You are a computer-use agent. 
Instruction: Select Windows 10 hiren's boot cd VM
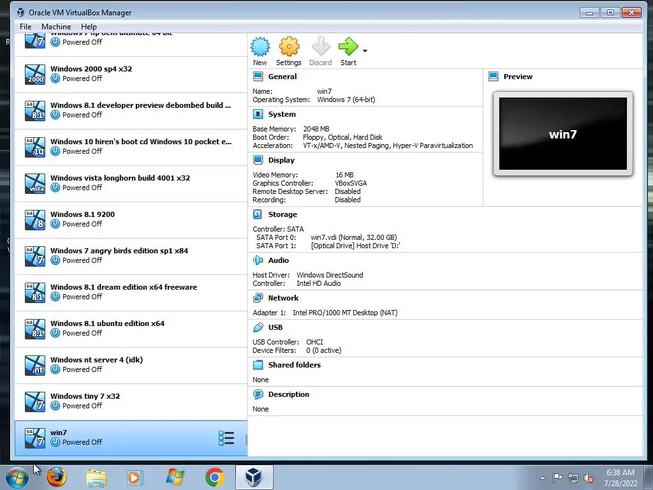pos(131,147)
